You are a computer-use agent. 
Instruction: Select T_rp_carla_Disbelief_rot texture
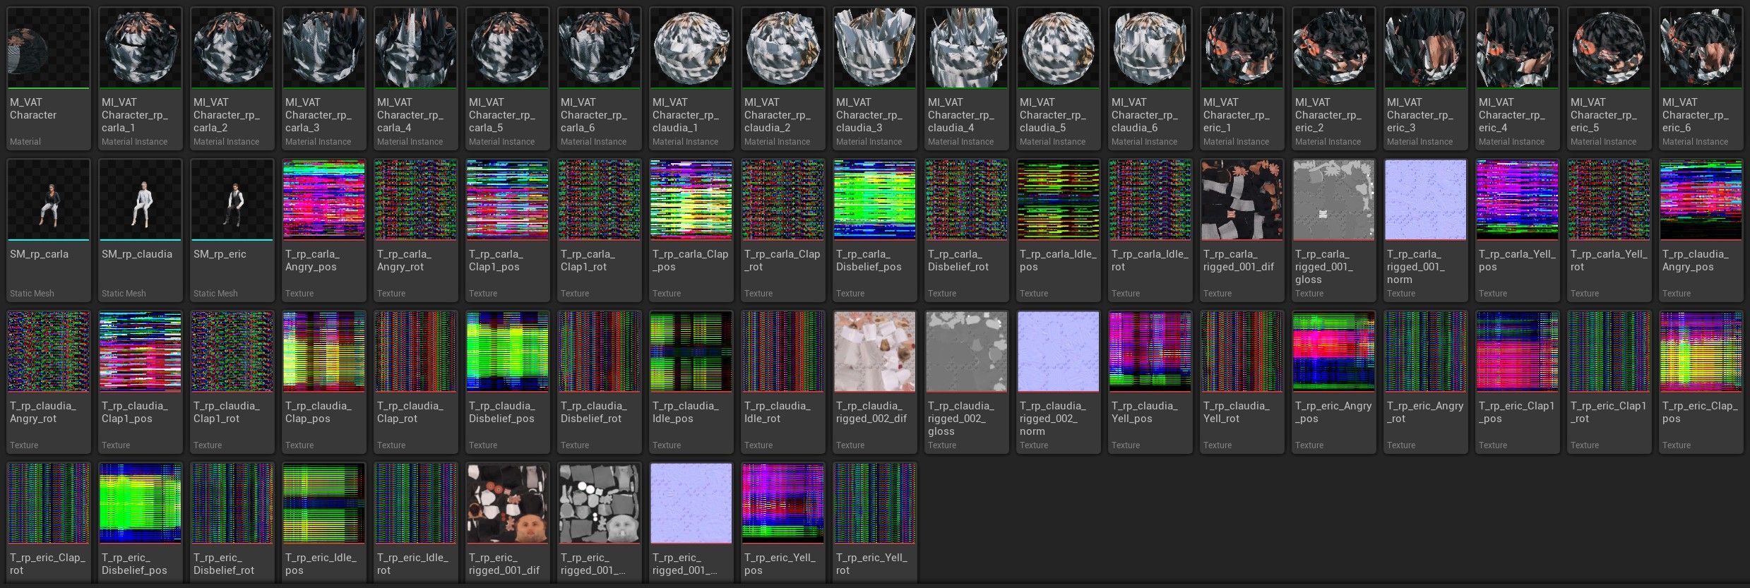tap(967, 230)
